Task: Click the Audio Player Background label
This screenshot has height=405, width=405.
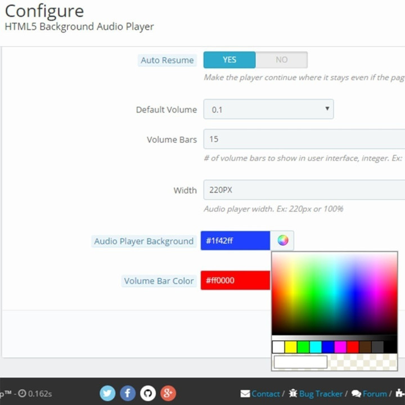Action: coord(144,241)
